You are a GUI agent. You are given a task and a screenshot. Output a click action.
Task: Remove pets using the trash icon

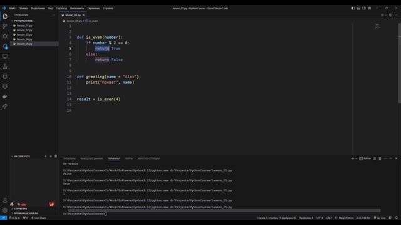(56, 156)
